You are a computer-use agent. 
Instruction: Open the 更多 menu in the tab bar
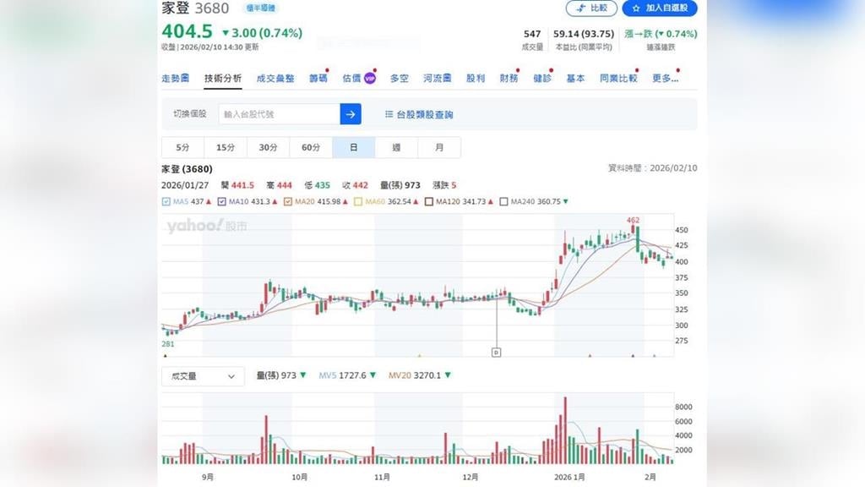(x=666, y=79)
